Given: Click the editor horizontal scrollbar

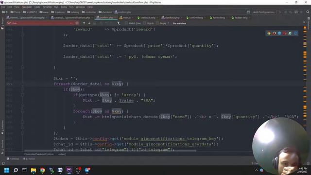Looking at the screenshot, I should [x=110, y=151].
